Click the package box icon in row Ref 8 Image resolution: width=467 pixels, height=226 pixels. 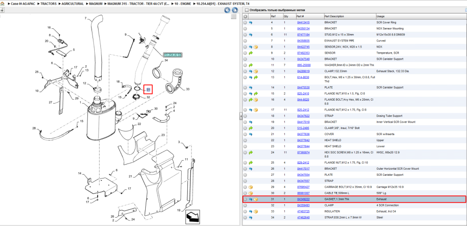[256, 47]
